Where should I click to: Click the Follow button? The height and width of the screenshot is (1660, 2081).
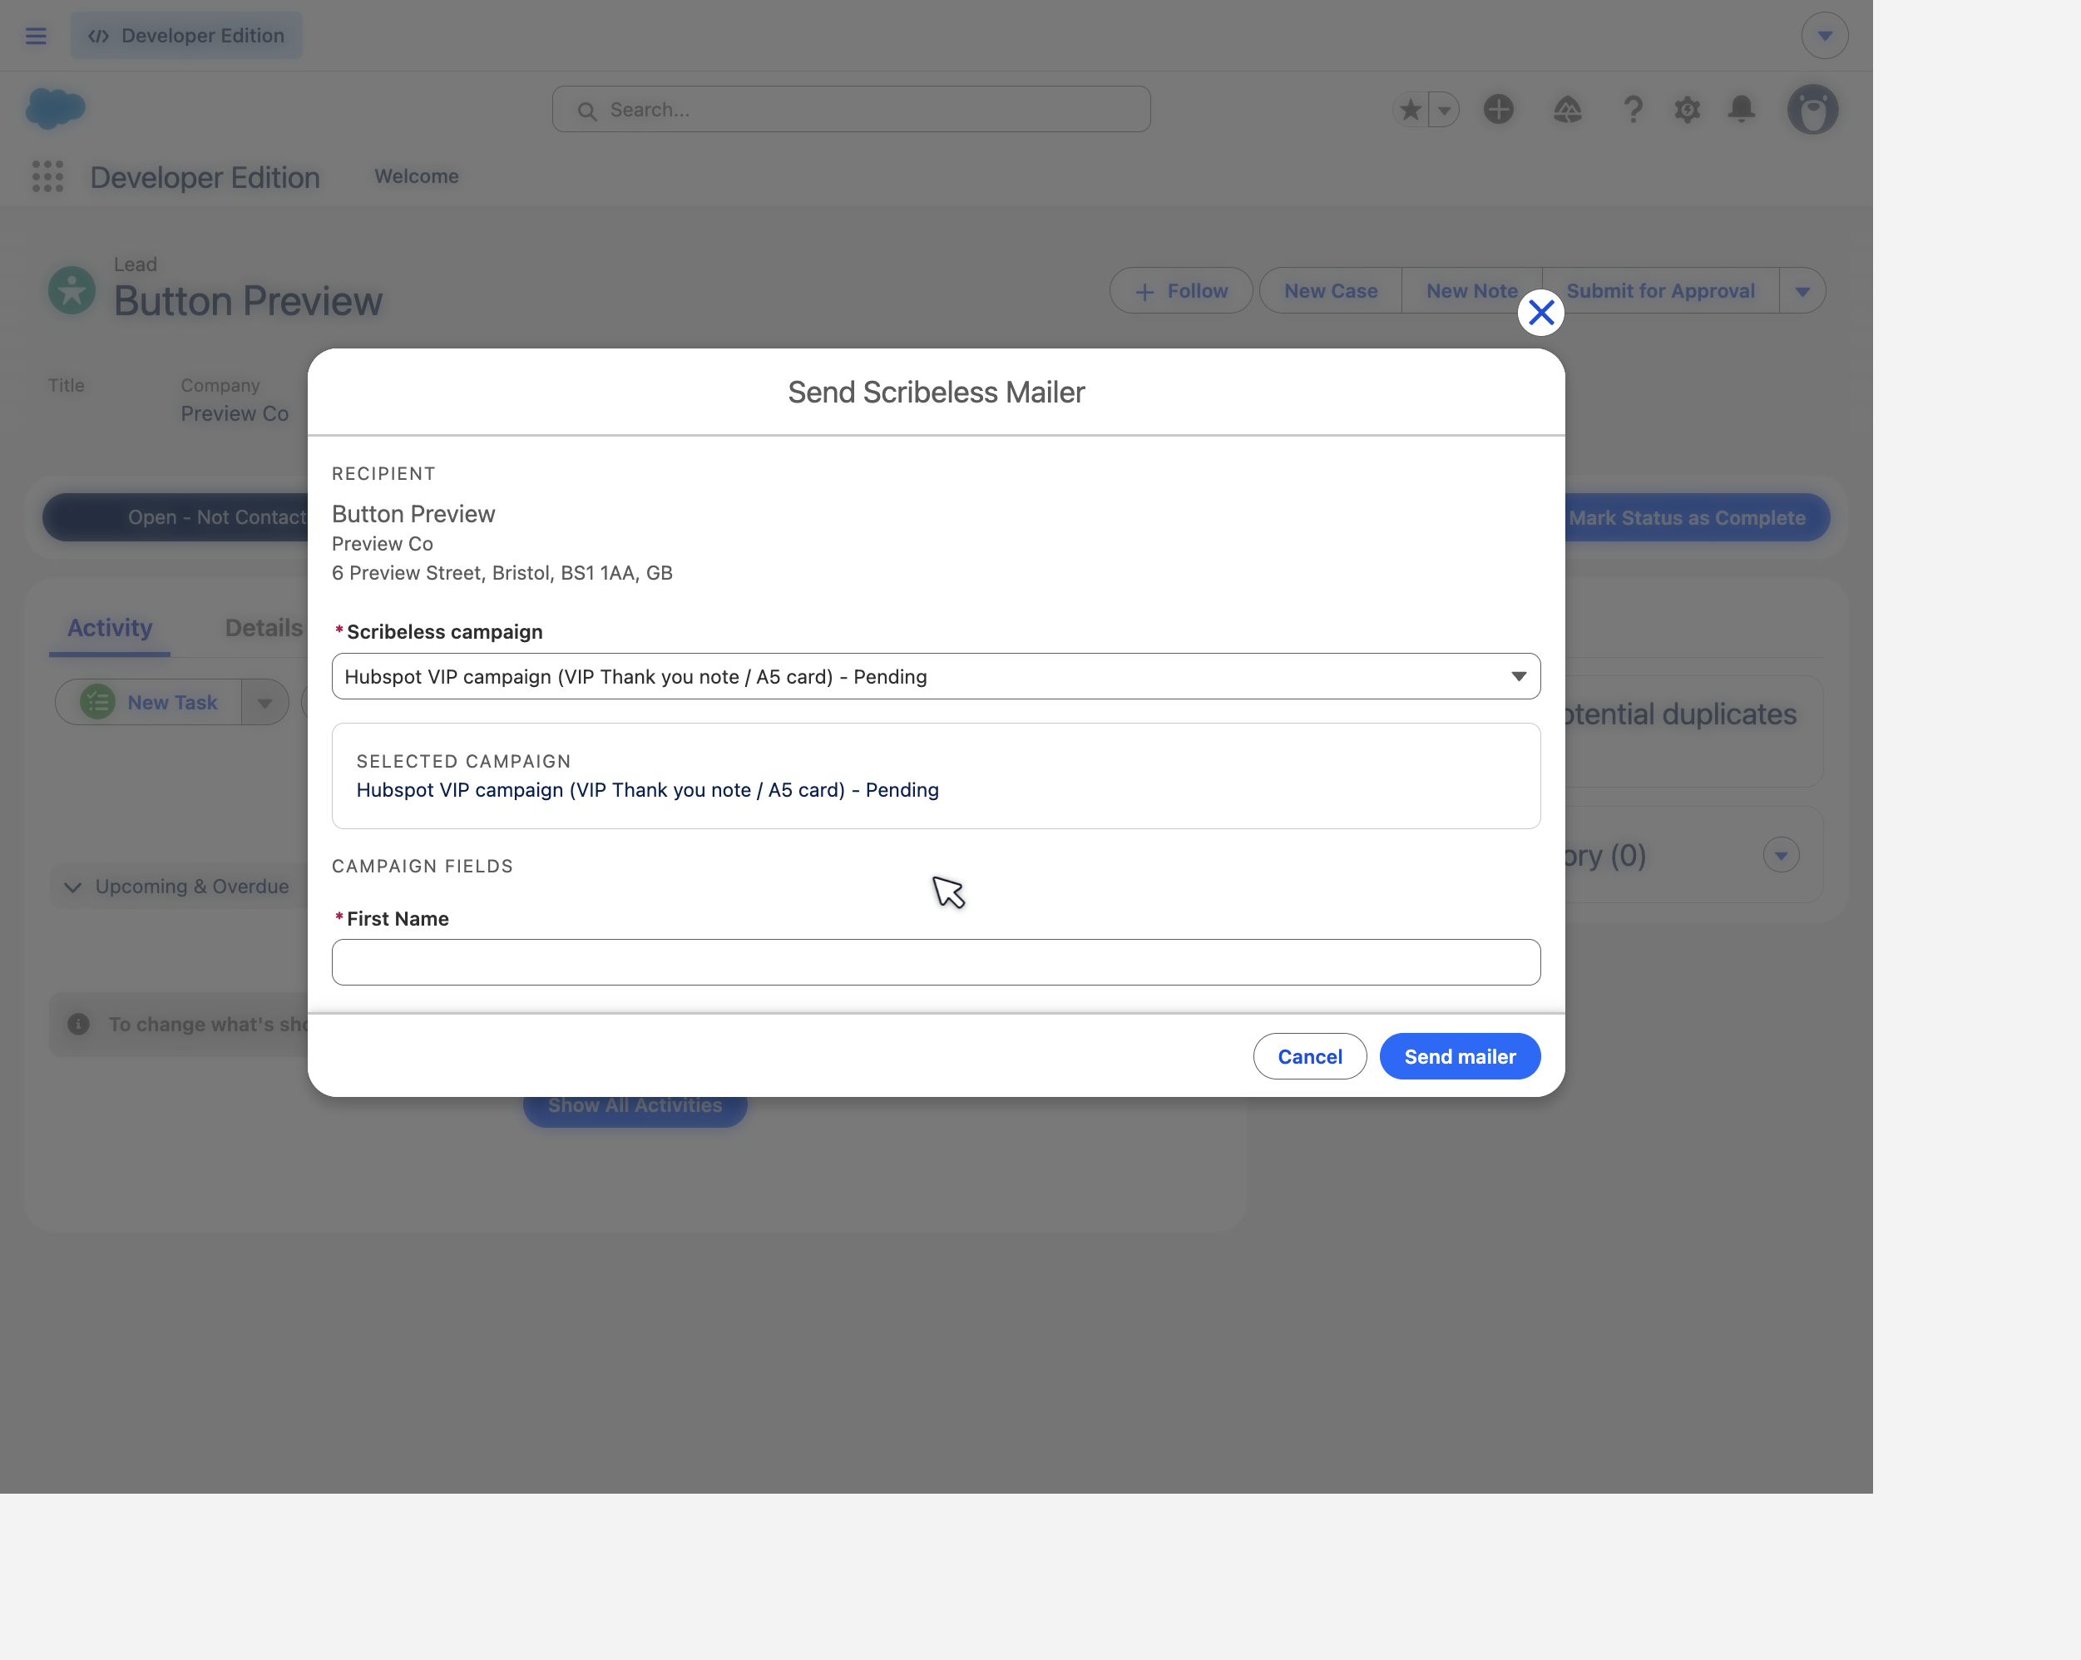click(x=1180, y=290)
